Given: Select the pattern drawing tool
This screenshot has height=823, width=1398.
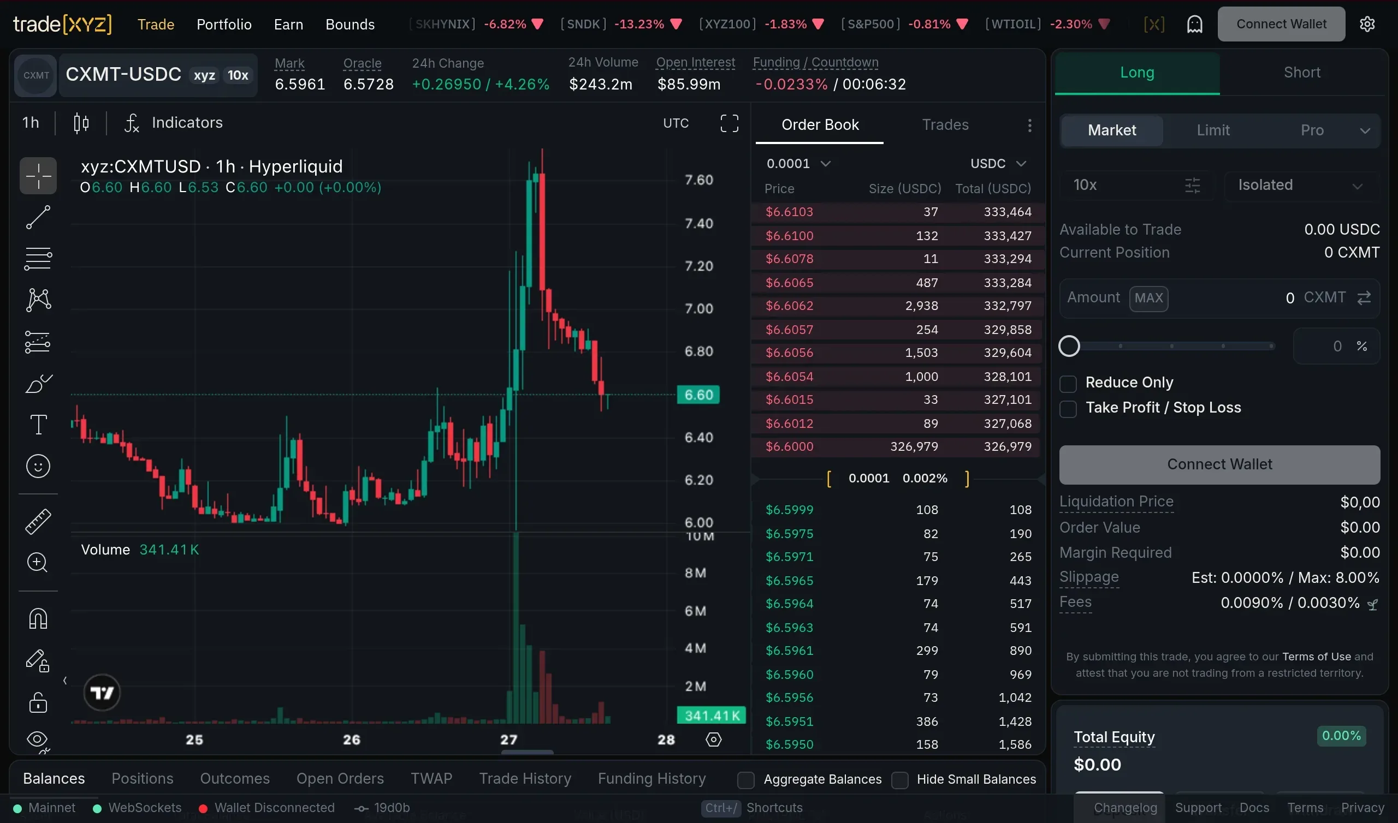Looking at the screenshot, I should pos(38,300).
